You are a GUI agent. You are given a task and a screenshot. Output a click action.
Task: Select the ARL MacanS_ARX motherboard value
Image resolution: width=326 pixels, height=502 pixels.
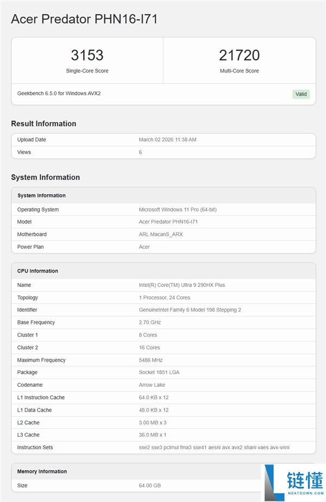pyautogui.click(x=161, y=234)
